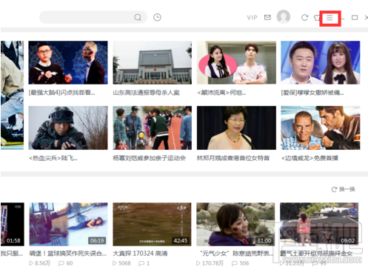Click the title 篮球搞笑作死失误合

[68, 254]
